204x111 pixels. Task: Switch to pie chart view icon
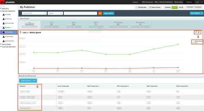199,32
